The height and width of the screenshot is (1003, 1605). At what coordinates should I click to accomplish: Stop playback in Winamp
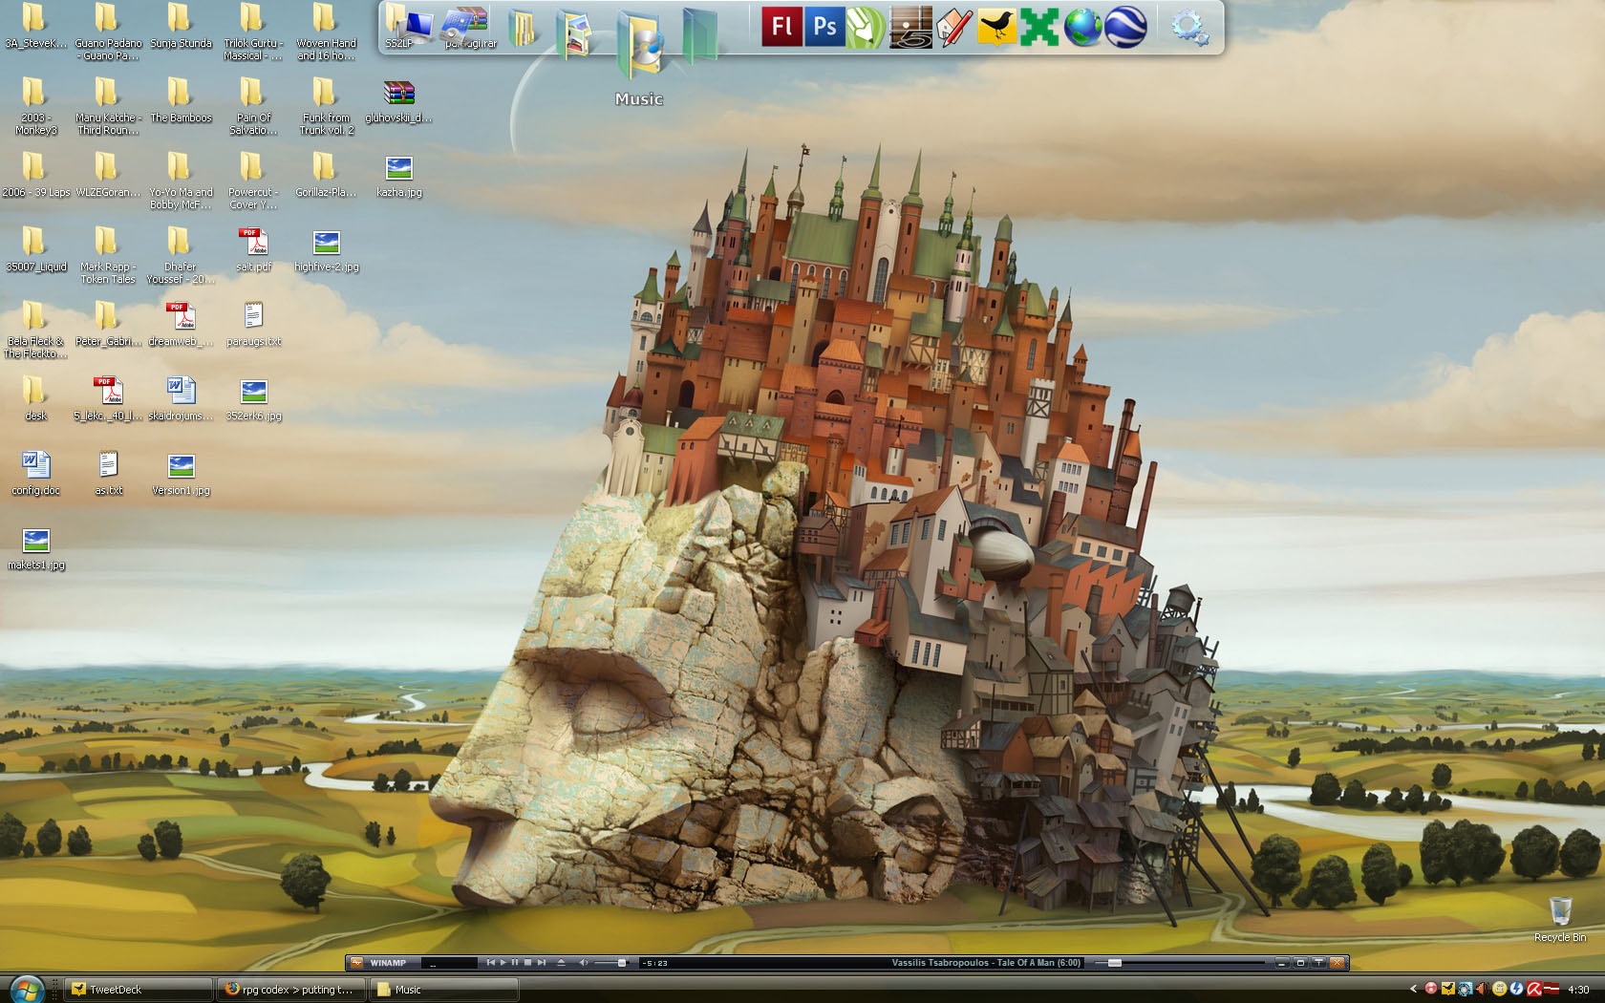[527, 963]
